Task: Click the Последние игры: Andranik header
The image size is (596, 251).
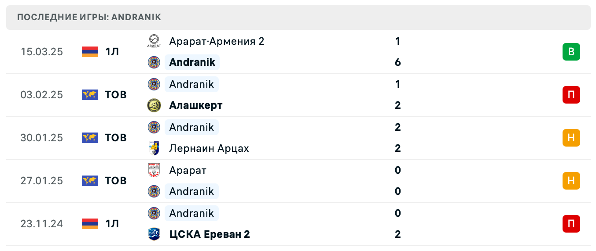Action: click(x=89, y=18)
